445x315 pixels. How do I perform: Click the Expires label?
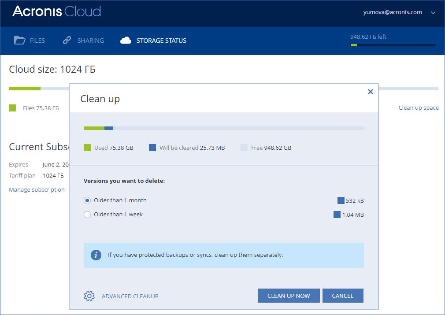[x=19, y=165]
